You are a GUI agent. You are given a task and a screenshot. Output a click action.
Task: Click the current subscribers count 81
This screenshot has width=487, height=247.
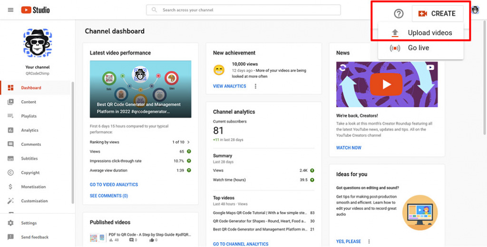[218, 130]
